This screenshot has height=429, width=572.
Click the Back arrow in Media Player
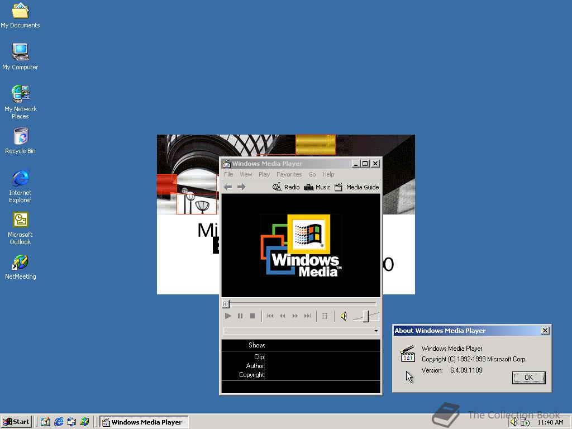pyautogui.click(x=228, y=187)
